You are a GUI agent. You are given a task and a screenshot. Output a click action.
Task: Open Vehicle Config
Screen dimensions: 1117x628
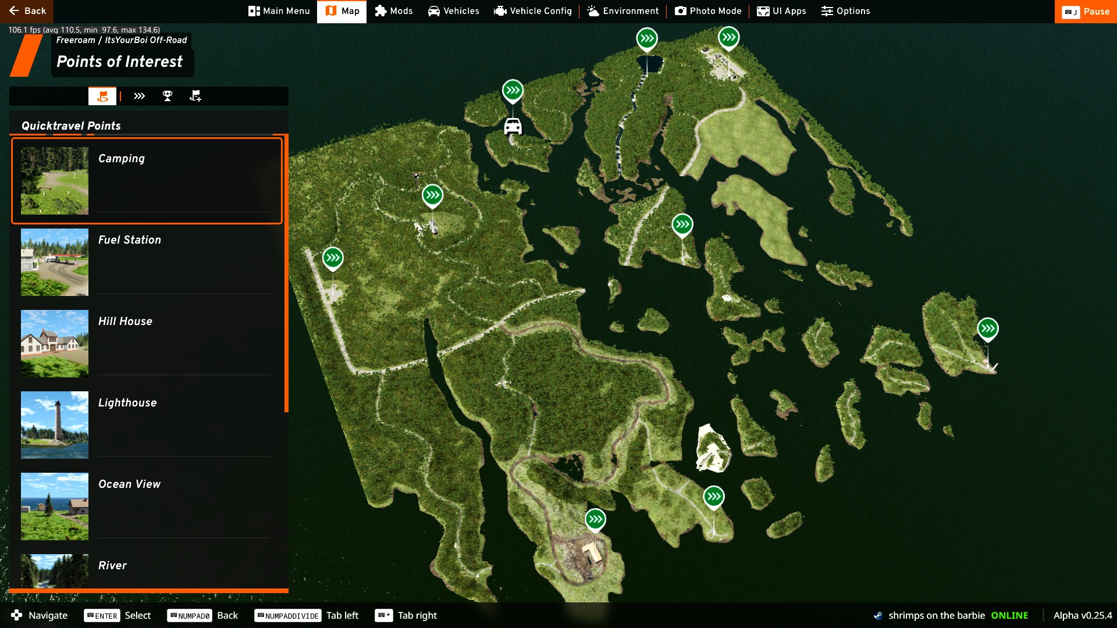click(533, 11)
